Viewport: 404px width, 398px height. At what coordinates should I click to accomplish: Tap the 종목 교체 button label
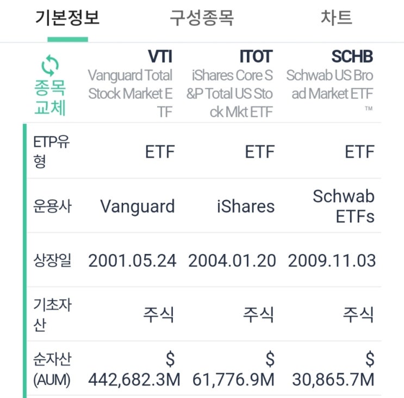click(50, 98)
